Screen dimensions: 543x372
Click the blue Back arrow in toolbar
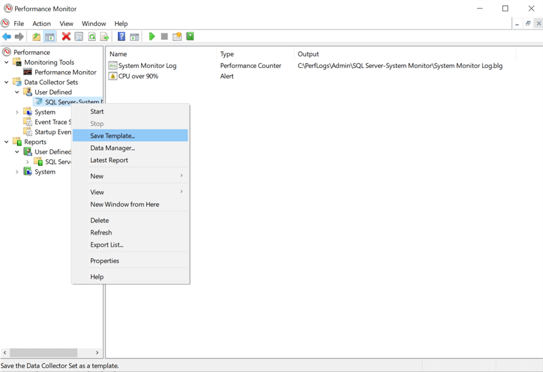click(7, 36)
